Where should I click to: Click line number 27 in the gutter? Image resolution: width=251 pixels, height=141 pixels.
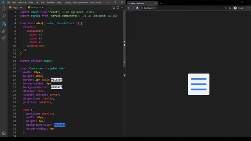point(15,110)
